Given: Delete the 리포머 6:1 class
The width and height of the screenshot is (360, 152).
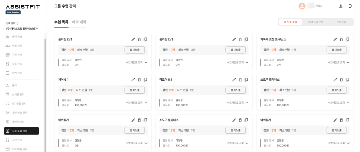Looking at the screenshot, I should pyautogui.click(x=240, y=80).
